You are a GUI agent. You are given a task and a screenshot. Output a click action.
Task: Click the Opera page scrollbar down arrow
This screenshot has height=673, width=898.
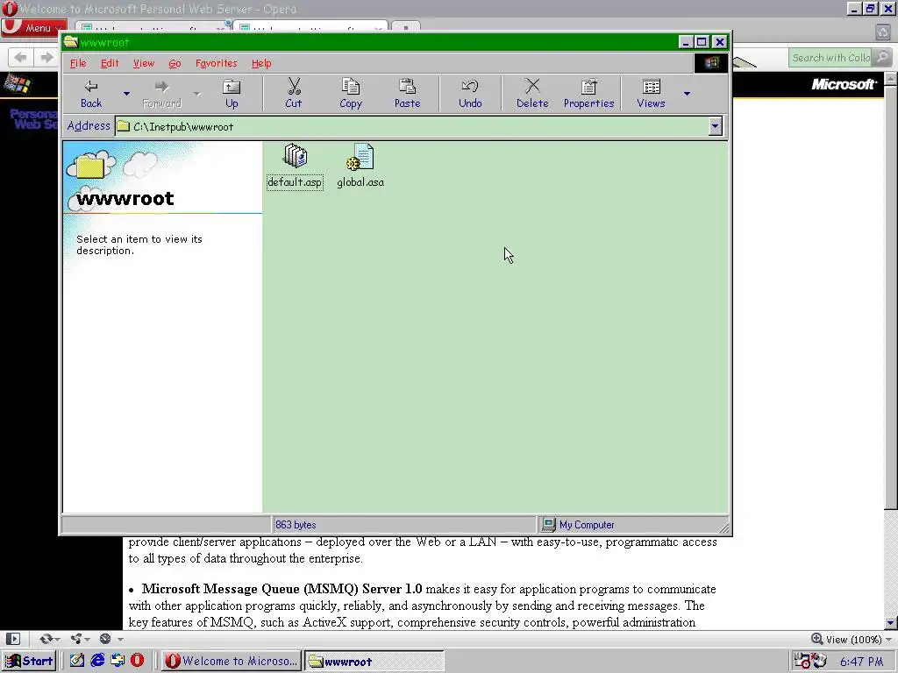click(891, 623)
